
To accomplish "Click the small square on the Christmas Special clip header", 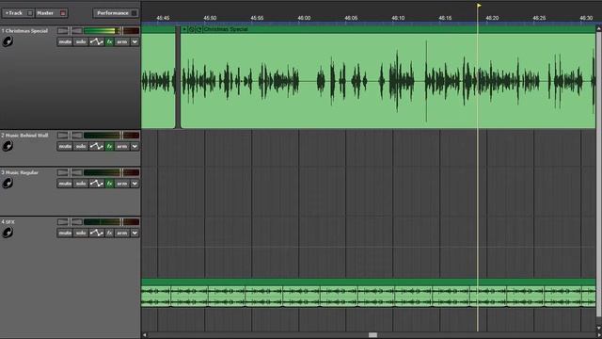I will coord(184,29).
